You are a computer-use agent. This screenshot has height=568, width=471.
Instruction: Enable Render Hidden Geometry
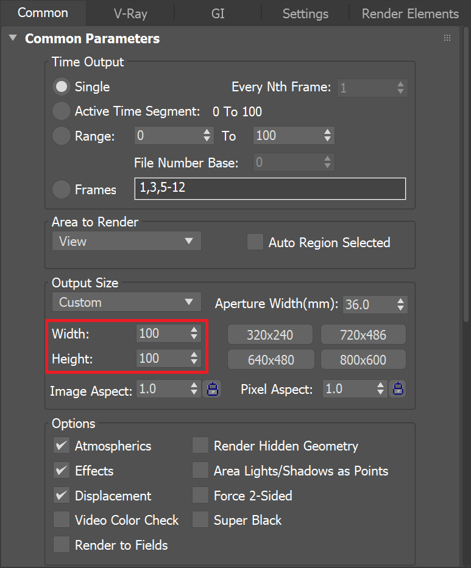pyautogui.click(x=200, y=446)
